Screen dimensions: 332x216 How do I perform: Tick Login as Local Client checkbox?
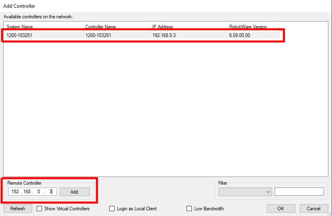112,209
